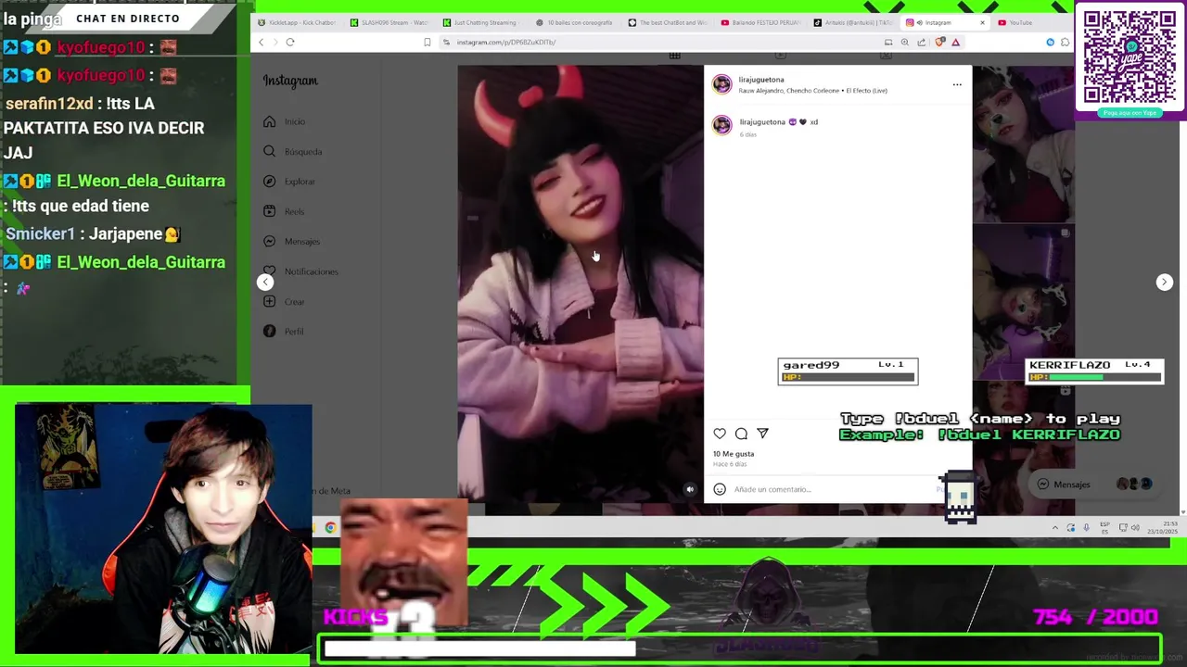Open the ESP language indicator
Viewport: 1187px width, 667px height.
(x=1104, y=528)
